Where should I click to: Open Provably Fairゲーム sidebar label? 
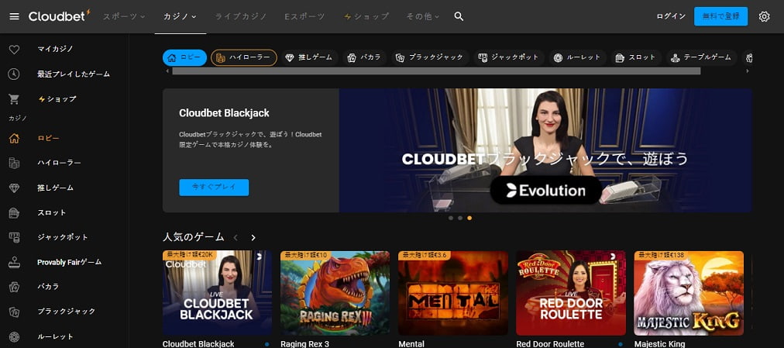pyautogui.click(x=70, y=262)
